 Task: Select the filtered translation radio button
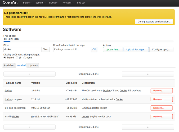tap(5, 58)
